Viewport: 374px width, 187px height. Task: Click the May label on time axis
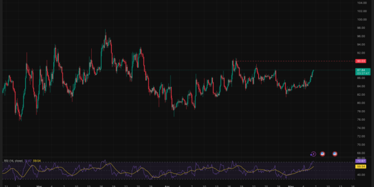tap(291, 186)
